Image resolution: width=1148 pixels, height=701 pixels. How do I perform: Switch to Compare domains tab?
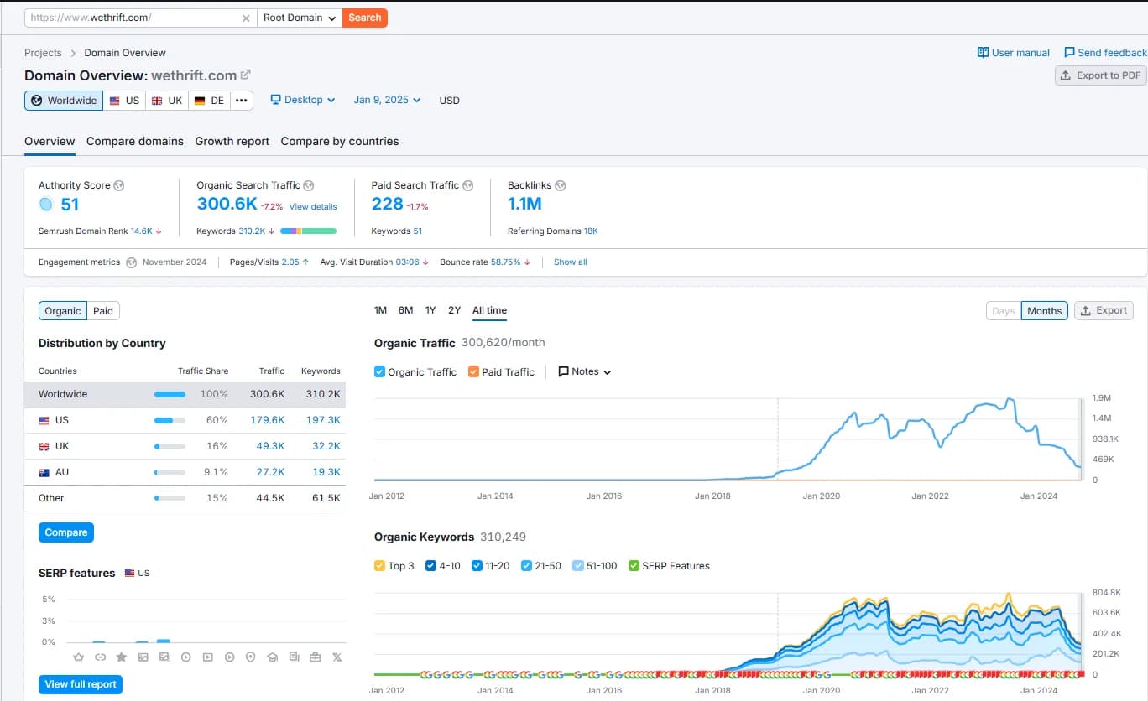coord(135,141)
